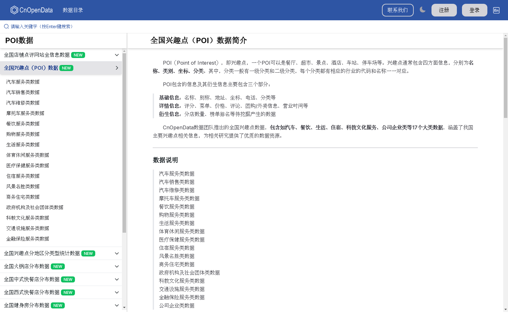Open the 数据目录 menu

pos(73,10)
